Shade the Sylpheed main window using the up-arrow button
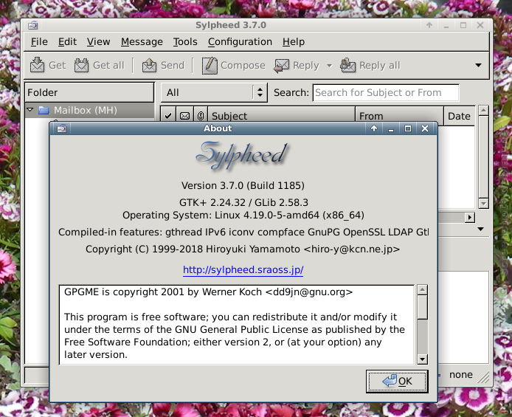 point(429,25)
